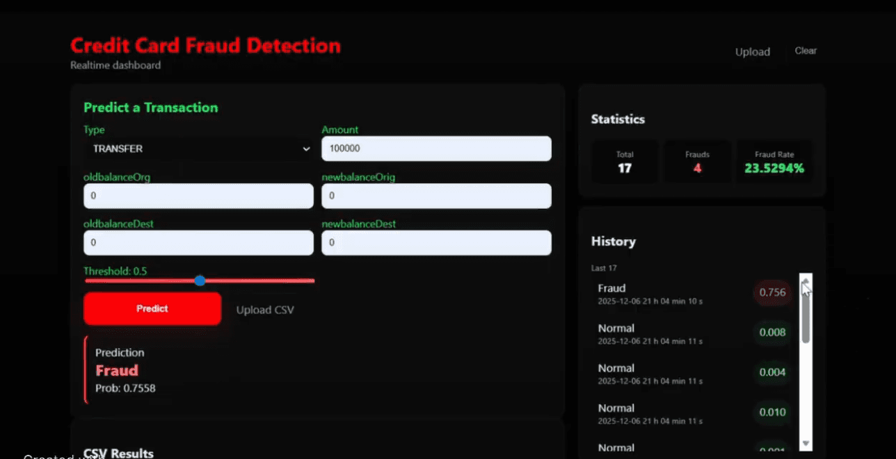
Task: Click the Amount input field
Action: click(x=436, y=149)
